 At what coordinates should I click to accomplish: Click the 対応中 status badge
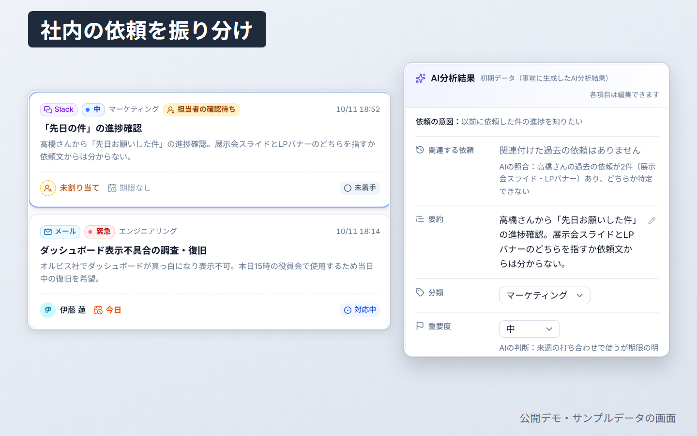click(x=360, y=310)
